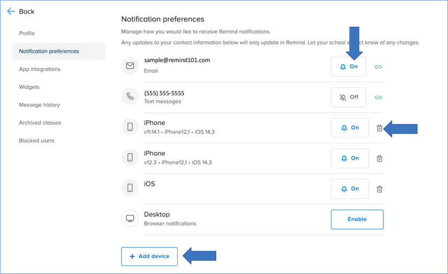Open the Message history section
The width and height of the screenshot is (448, 274).
[40, 105]
